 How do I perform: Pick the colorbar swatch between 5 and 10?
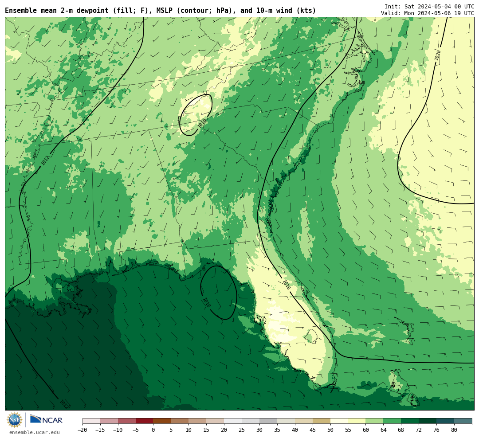[180, 421]
